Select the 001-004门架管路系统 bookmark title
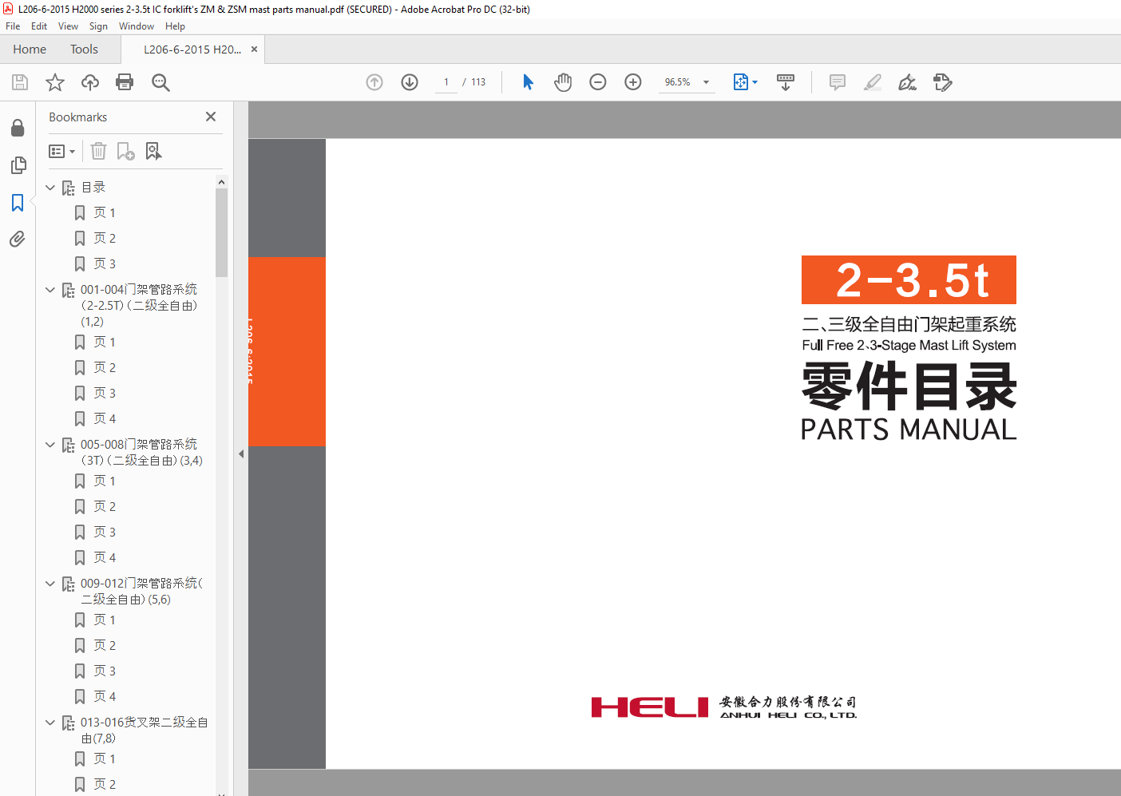Screen dimensions: 1121x796 pyautogui.click(x=139, y=306)
